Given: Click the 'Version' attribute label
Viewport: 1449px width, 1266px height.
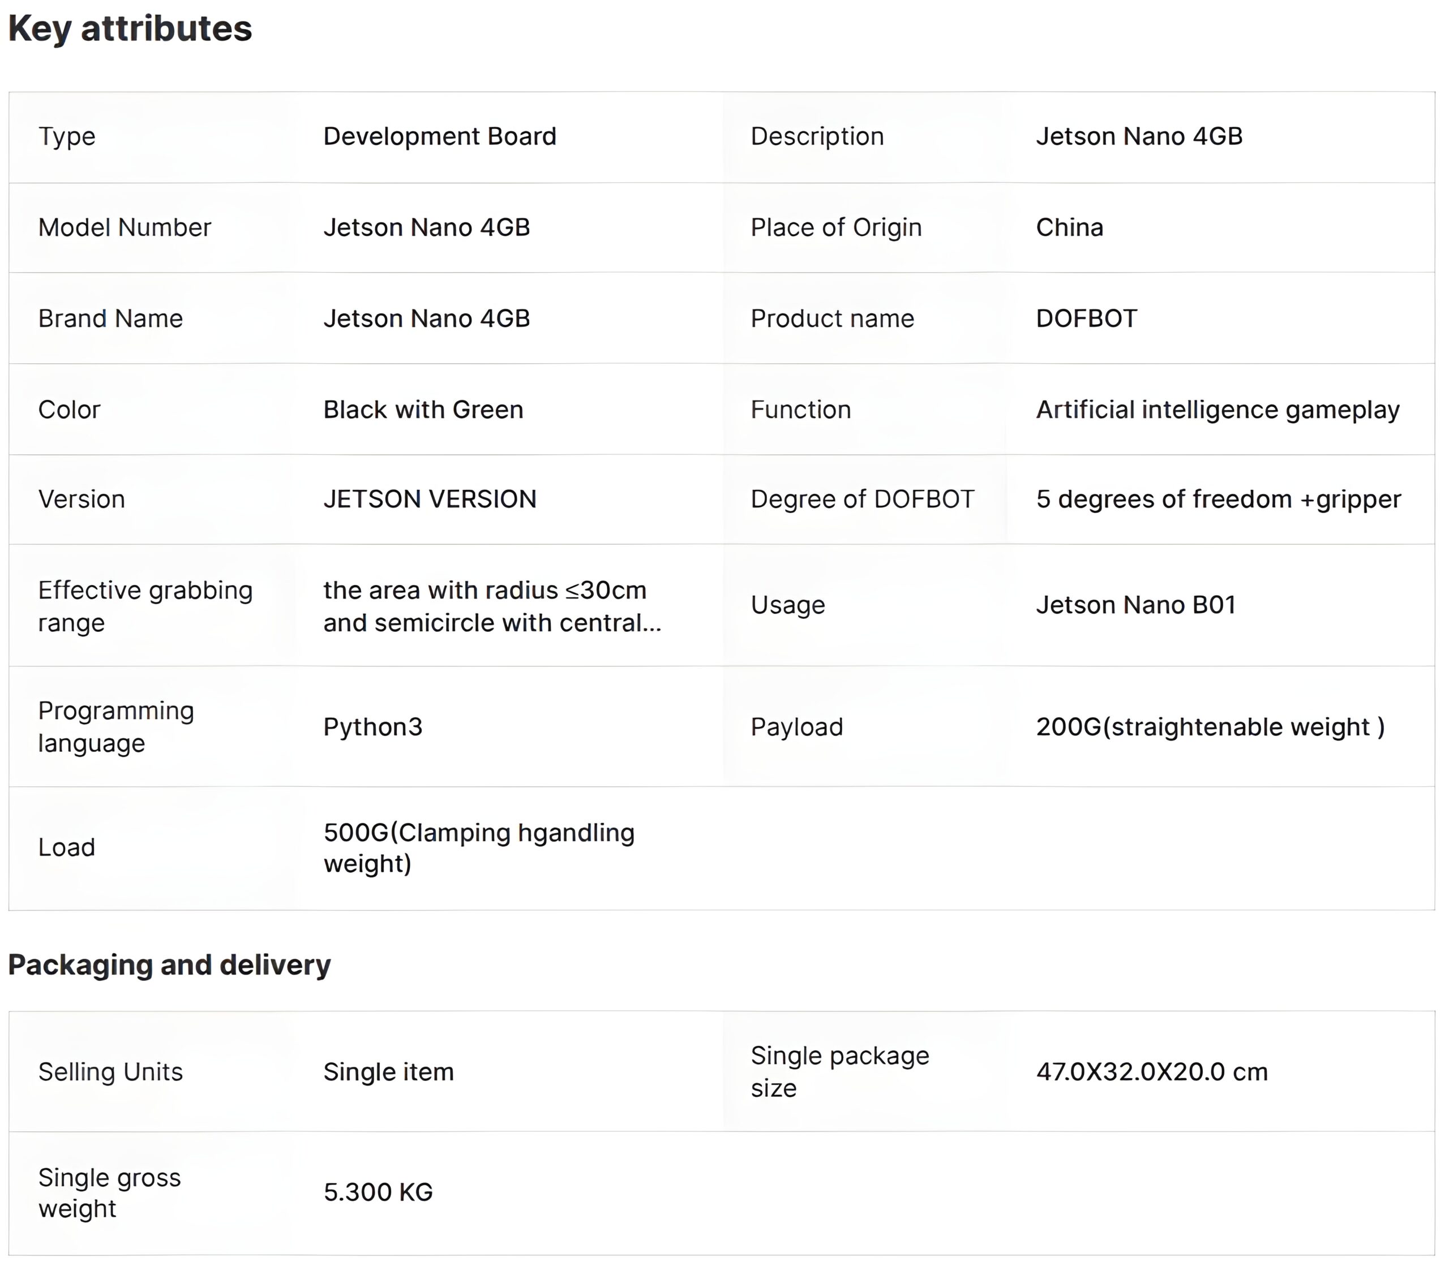Looking at the screenshot, I should (x=82, y=499).
